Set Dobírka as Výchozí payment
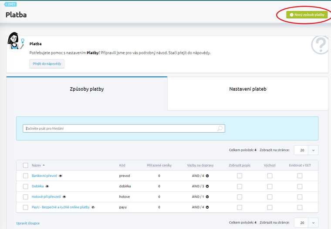331x229 pixels. (270, 186)
